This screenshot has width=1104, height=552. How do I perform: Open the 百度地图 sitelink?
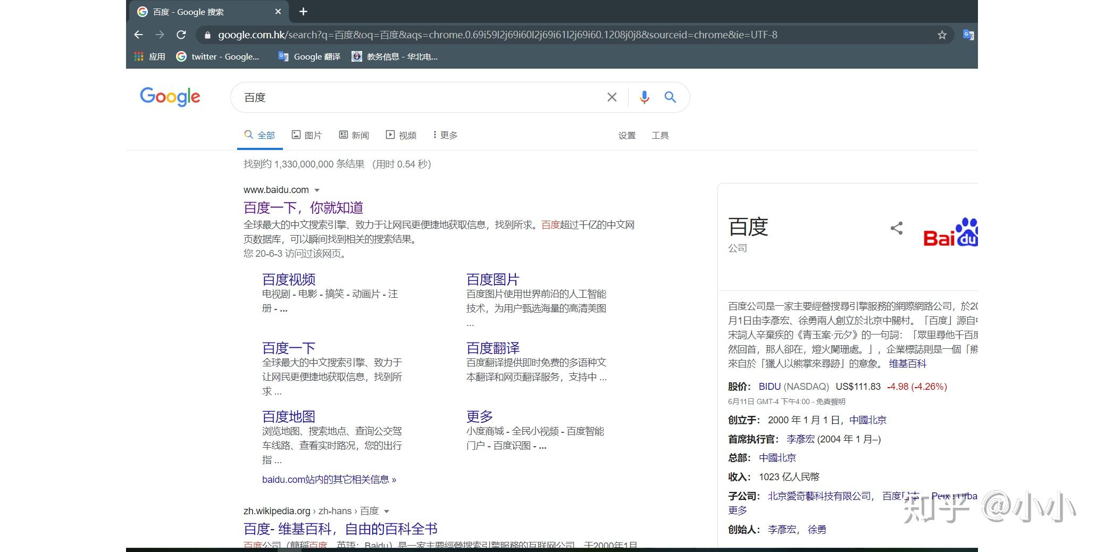pyautogui.click(x=289, y=416)
